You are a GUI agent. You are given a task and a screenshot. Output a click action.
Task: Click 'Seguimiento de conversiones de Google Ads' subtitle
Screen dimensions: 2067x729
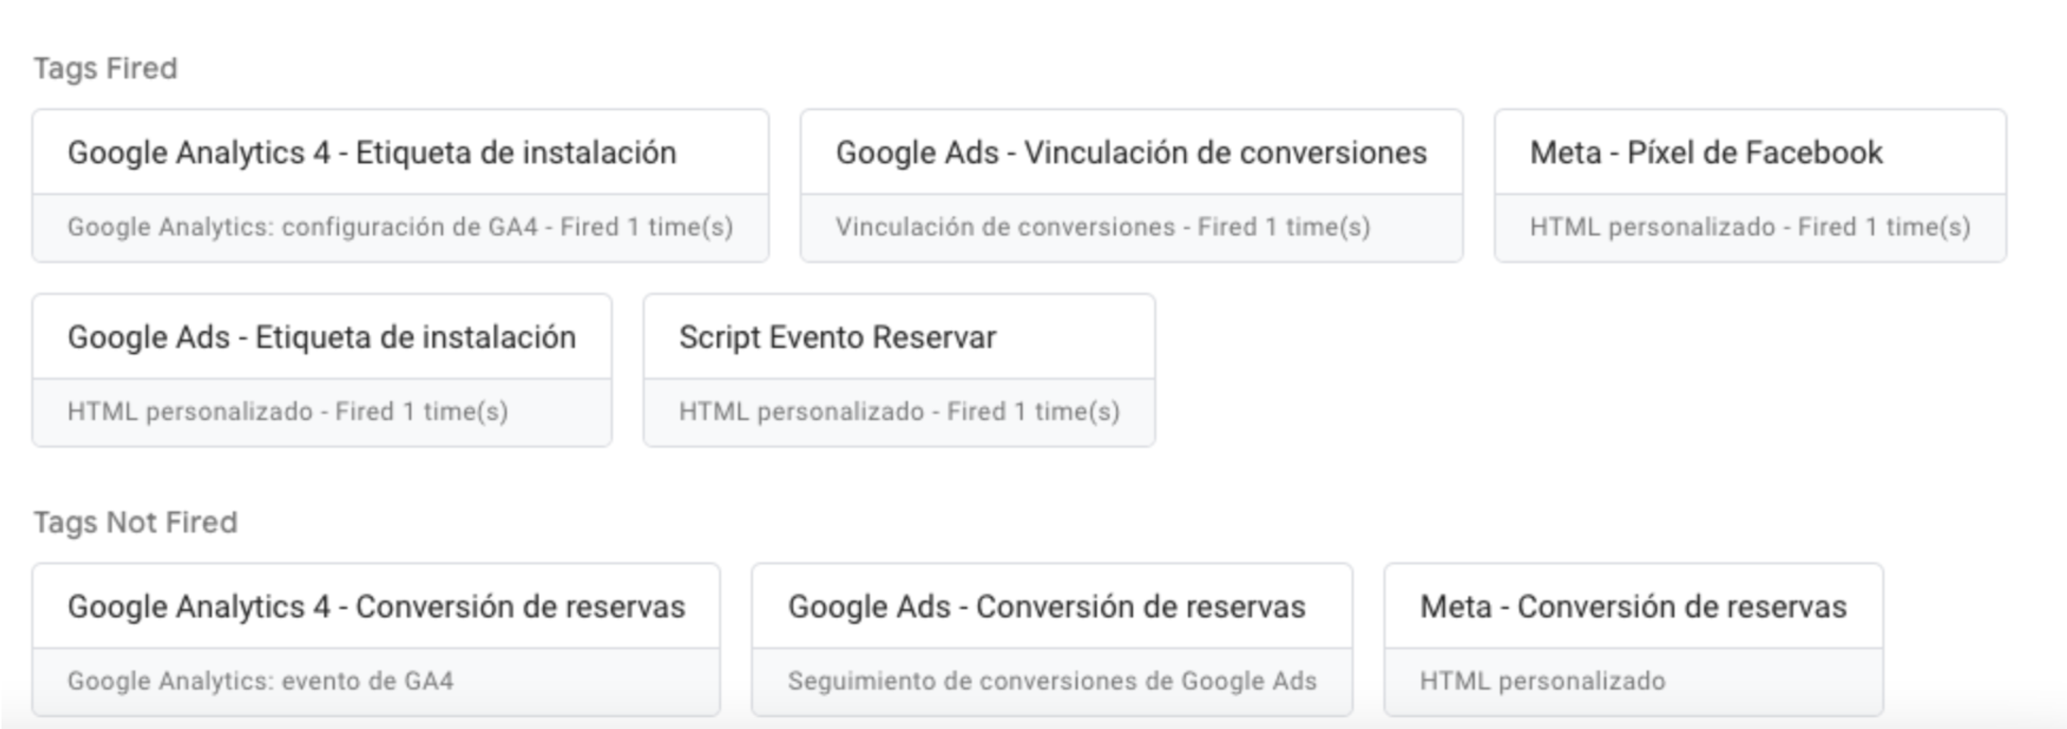click(x=1052, y=681)
